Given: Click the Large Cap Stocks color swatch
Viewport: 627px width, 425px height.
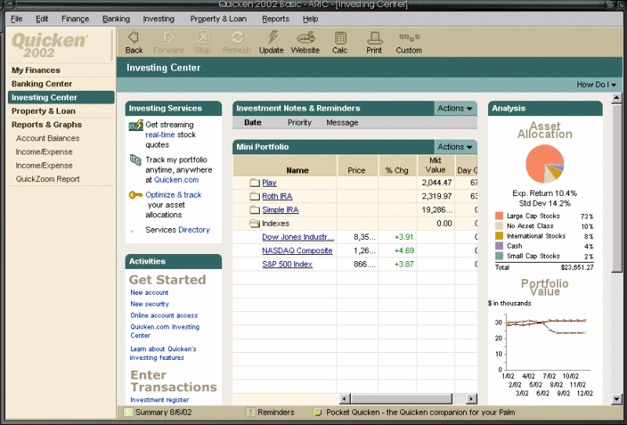Looking at the screenshot, I should (x=498, y=216).
